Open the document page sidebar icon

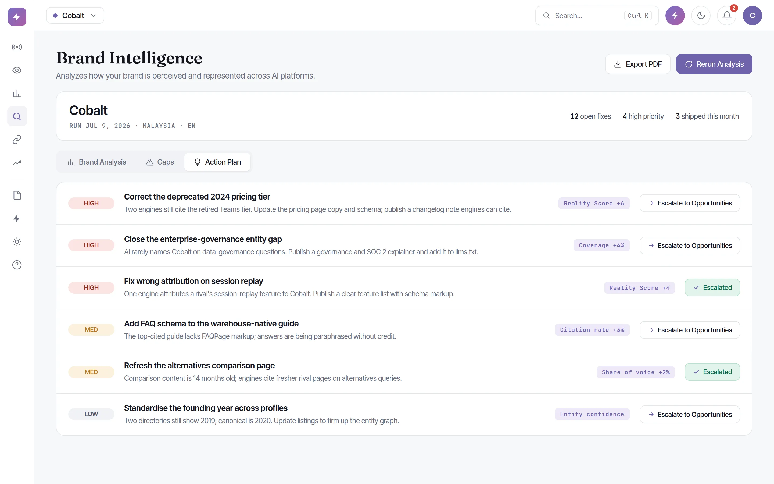click(17, 195)
